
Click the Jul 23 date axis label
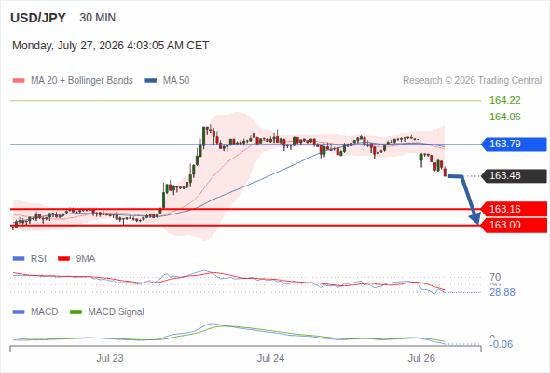click(110, 359)
